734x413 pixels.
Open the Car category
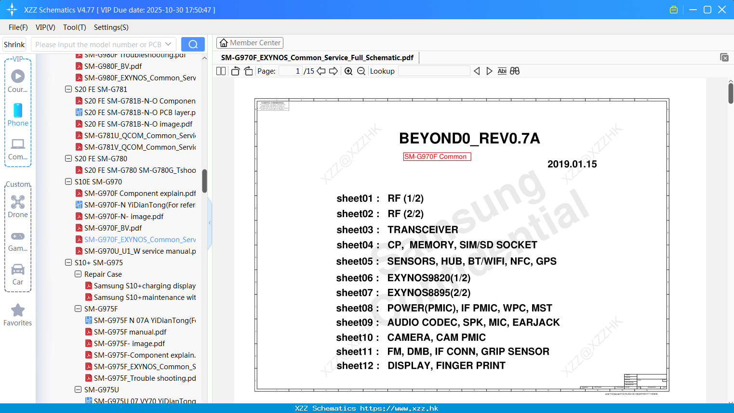tap(18, 274)
